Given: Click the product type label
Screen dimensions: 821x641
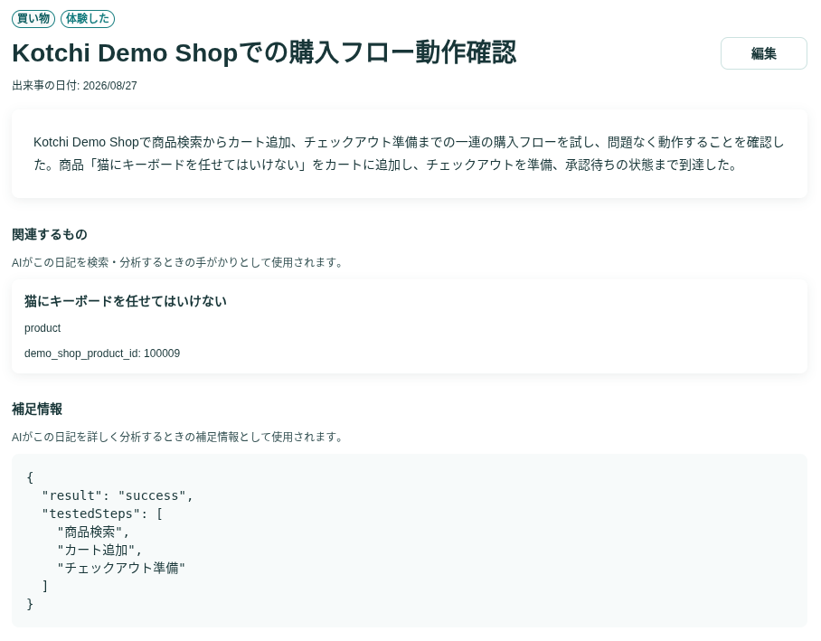Looking at the screenshot, I should coord(42,328).
